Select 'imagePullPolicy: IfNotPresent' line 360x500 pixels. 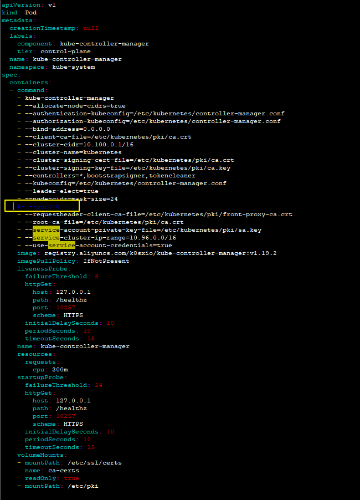coord(73,261)
